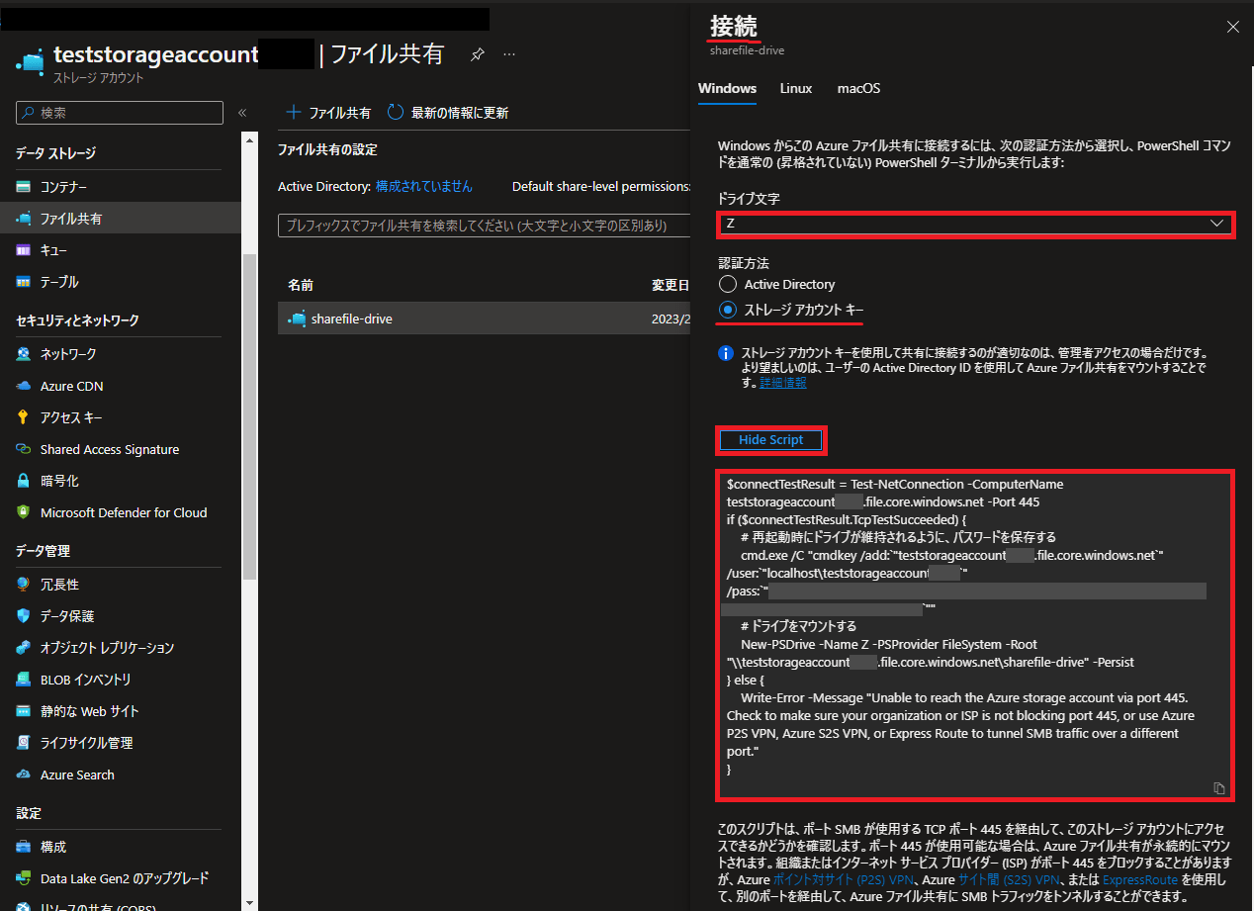This screenshot has width=1254, height=911.
Task: Open the site-to-site (S2S) VPN link
Action: [1010, 879]
